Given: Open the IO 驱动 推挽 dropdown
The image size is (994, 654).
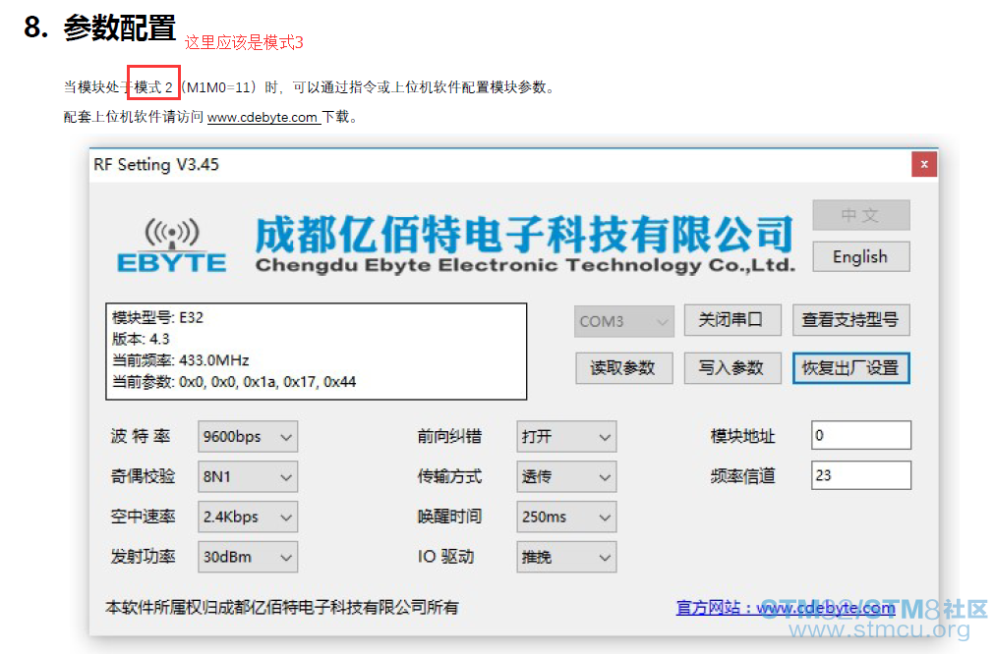Looking at the screenshot, I should 566,557.
